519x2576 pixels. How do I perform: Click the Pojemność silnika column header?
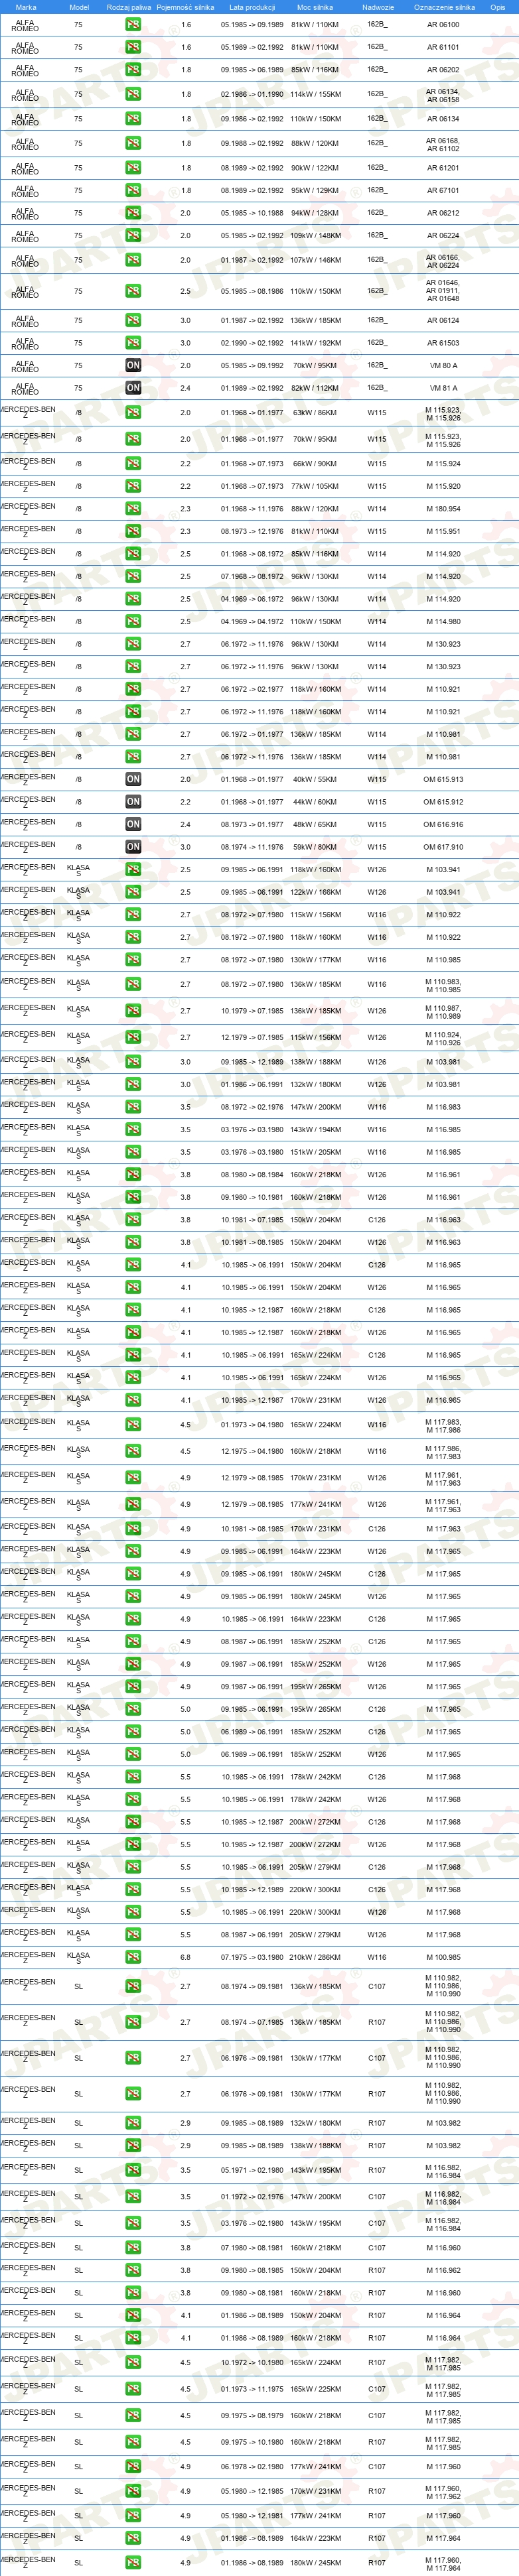[185, 7]
